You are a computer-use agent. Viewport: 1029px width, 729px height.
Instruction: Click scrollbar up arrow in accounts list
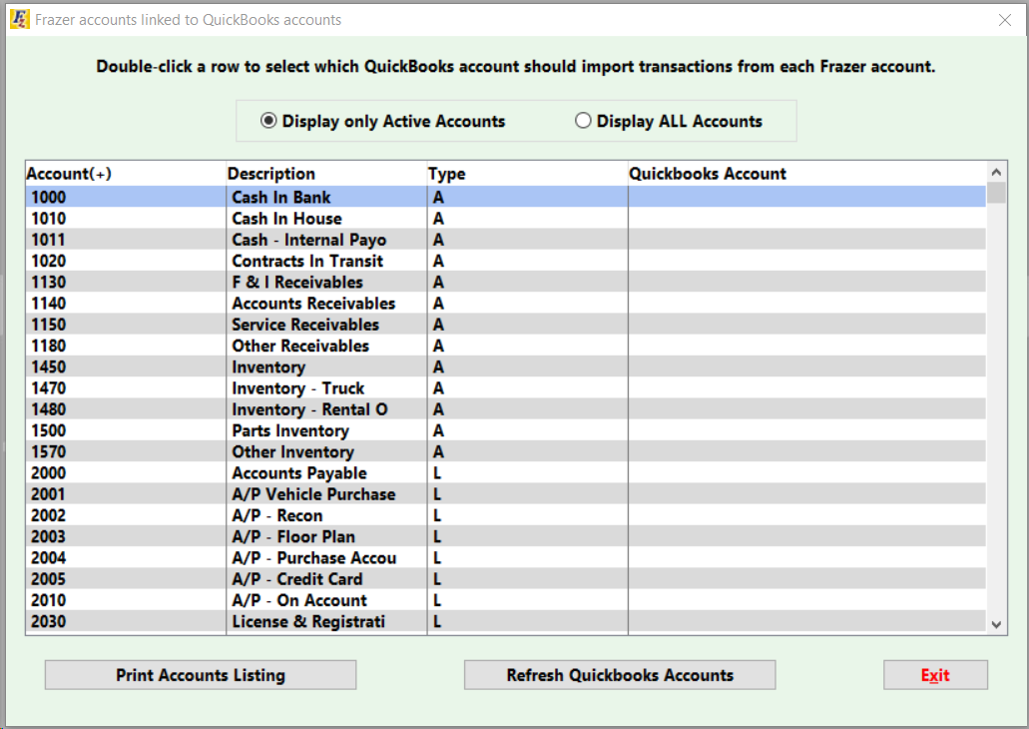pyautogui.click(x=996, y=172)
